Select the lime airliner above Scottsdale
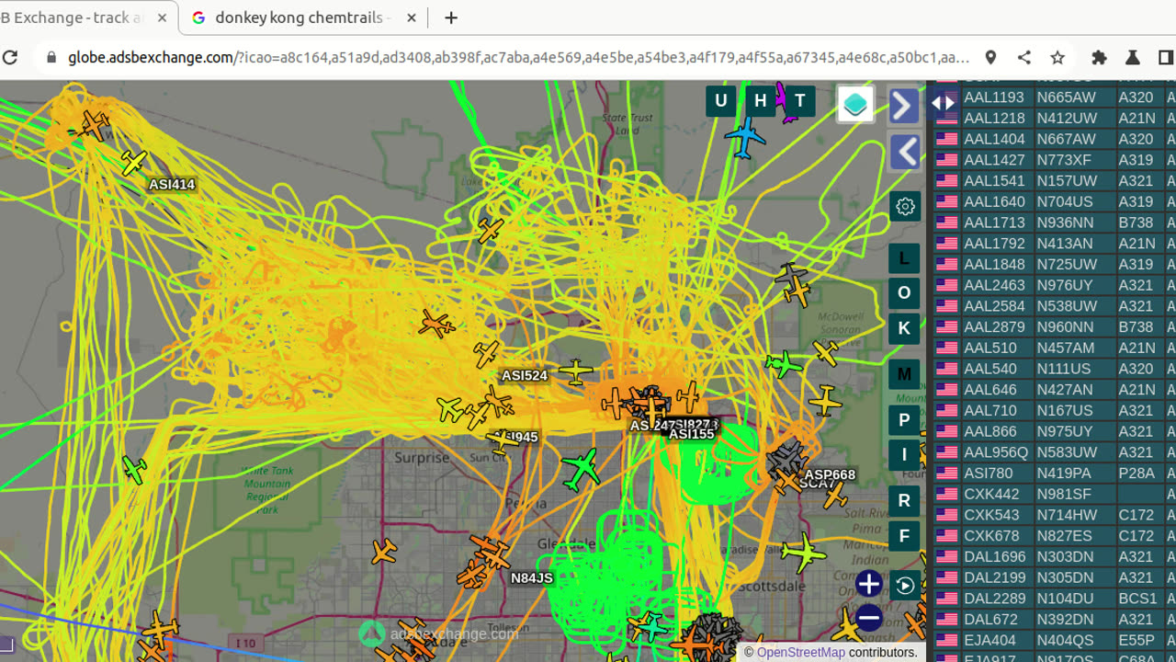This screenshot has height=662, width=1176. pos(804,553)
